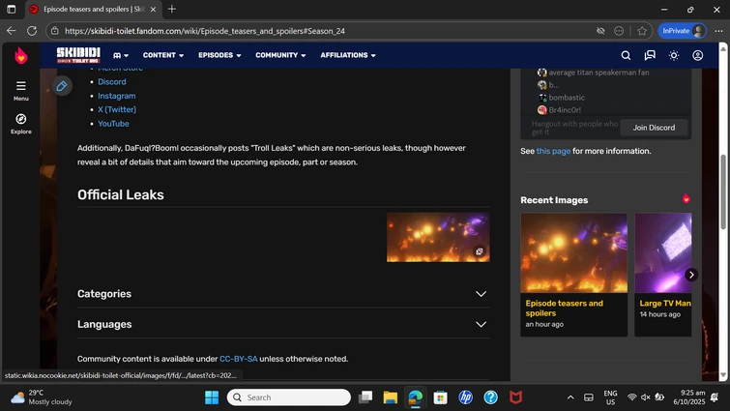730x411 pixels.
Task: Open a new browser tab
Action: click(x=172, y=9)
